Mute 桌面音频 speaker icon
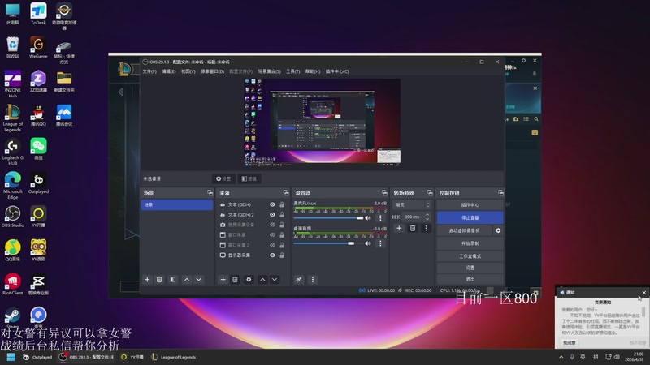650x365 pixels. [x=368, y=243]
